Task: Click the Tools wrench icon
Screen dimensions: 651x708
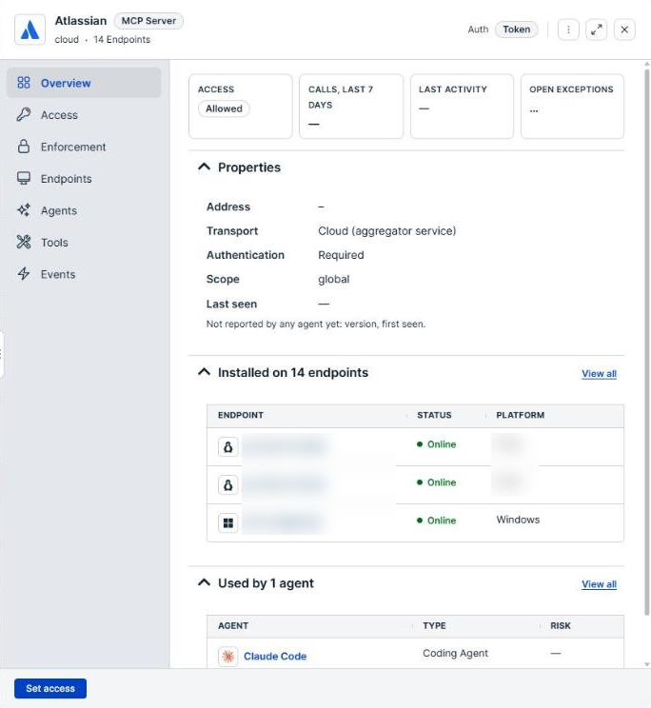Action: click(x=24, y=242)
